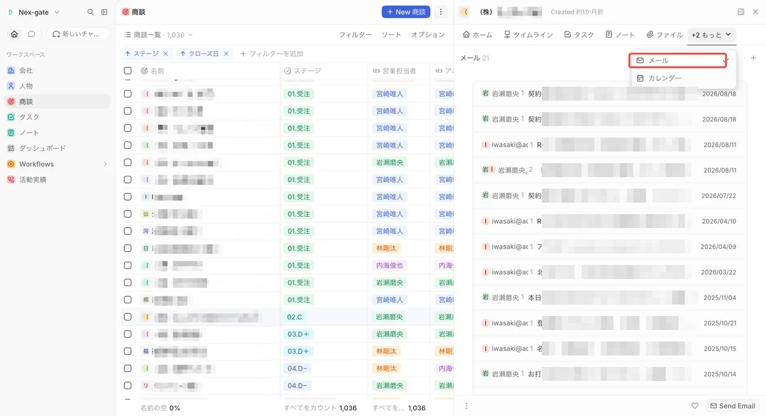This screenshot has height=416, width=766.
Task: Open ノート in workspace sidebar
Action: click(x=57, y=133)
